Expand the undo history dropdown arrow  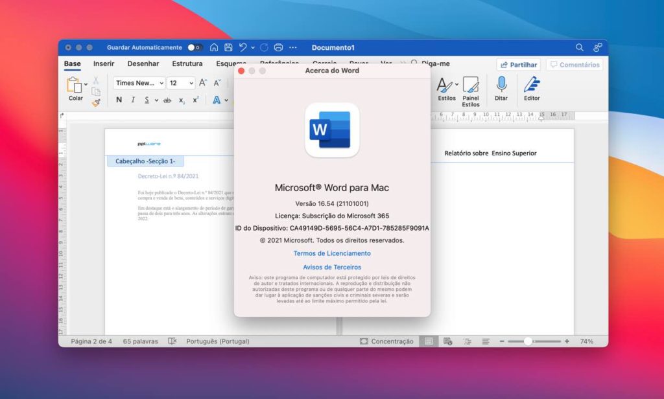click(253, 47)
